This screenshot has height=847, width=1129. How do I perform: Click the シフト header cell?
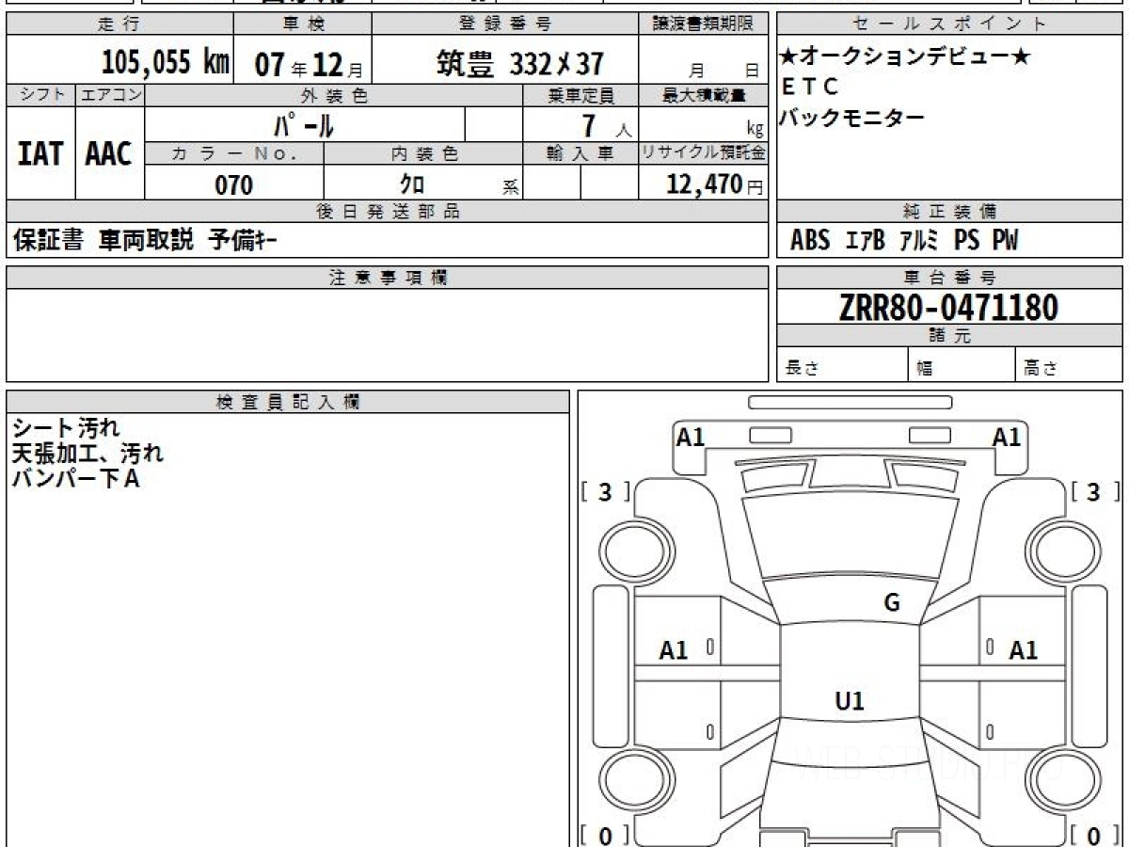point(40,95)
